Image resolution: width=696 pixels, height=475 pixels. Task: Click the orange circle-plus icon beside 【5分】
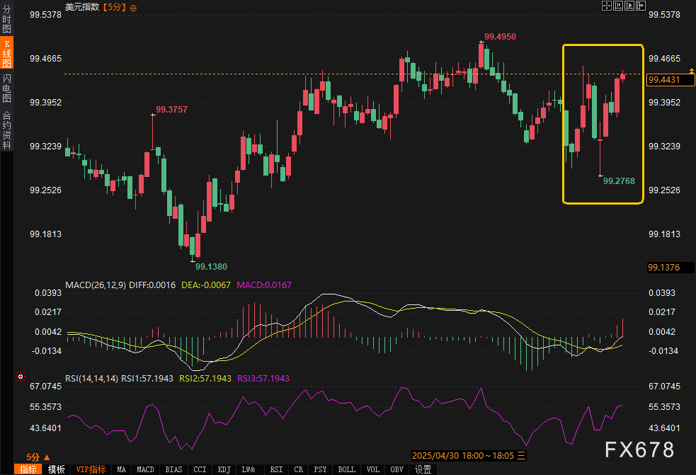[x=134, y=7]
